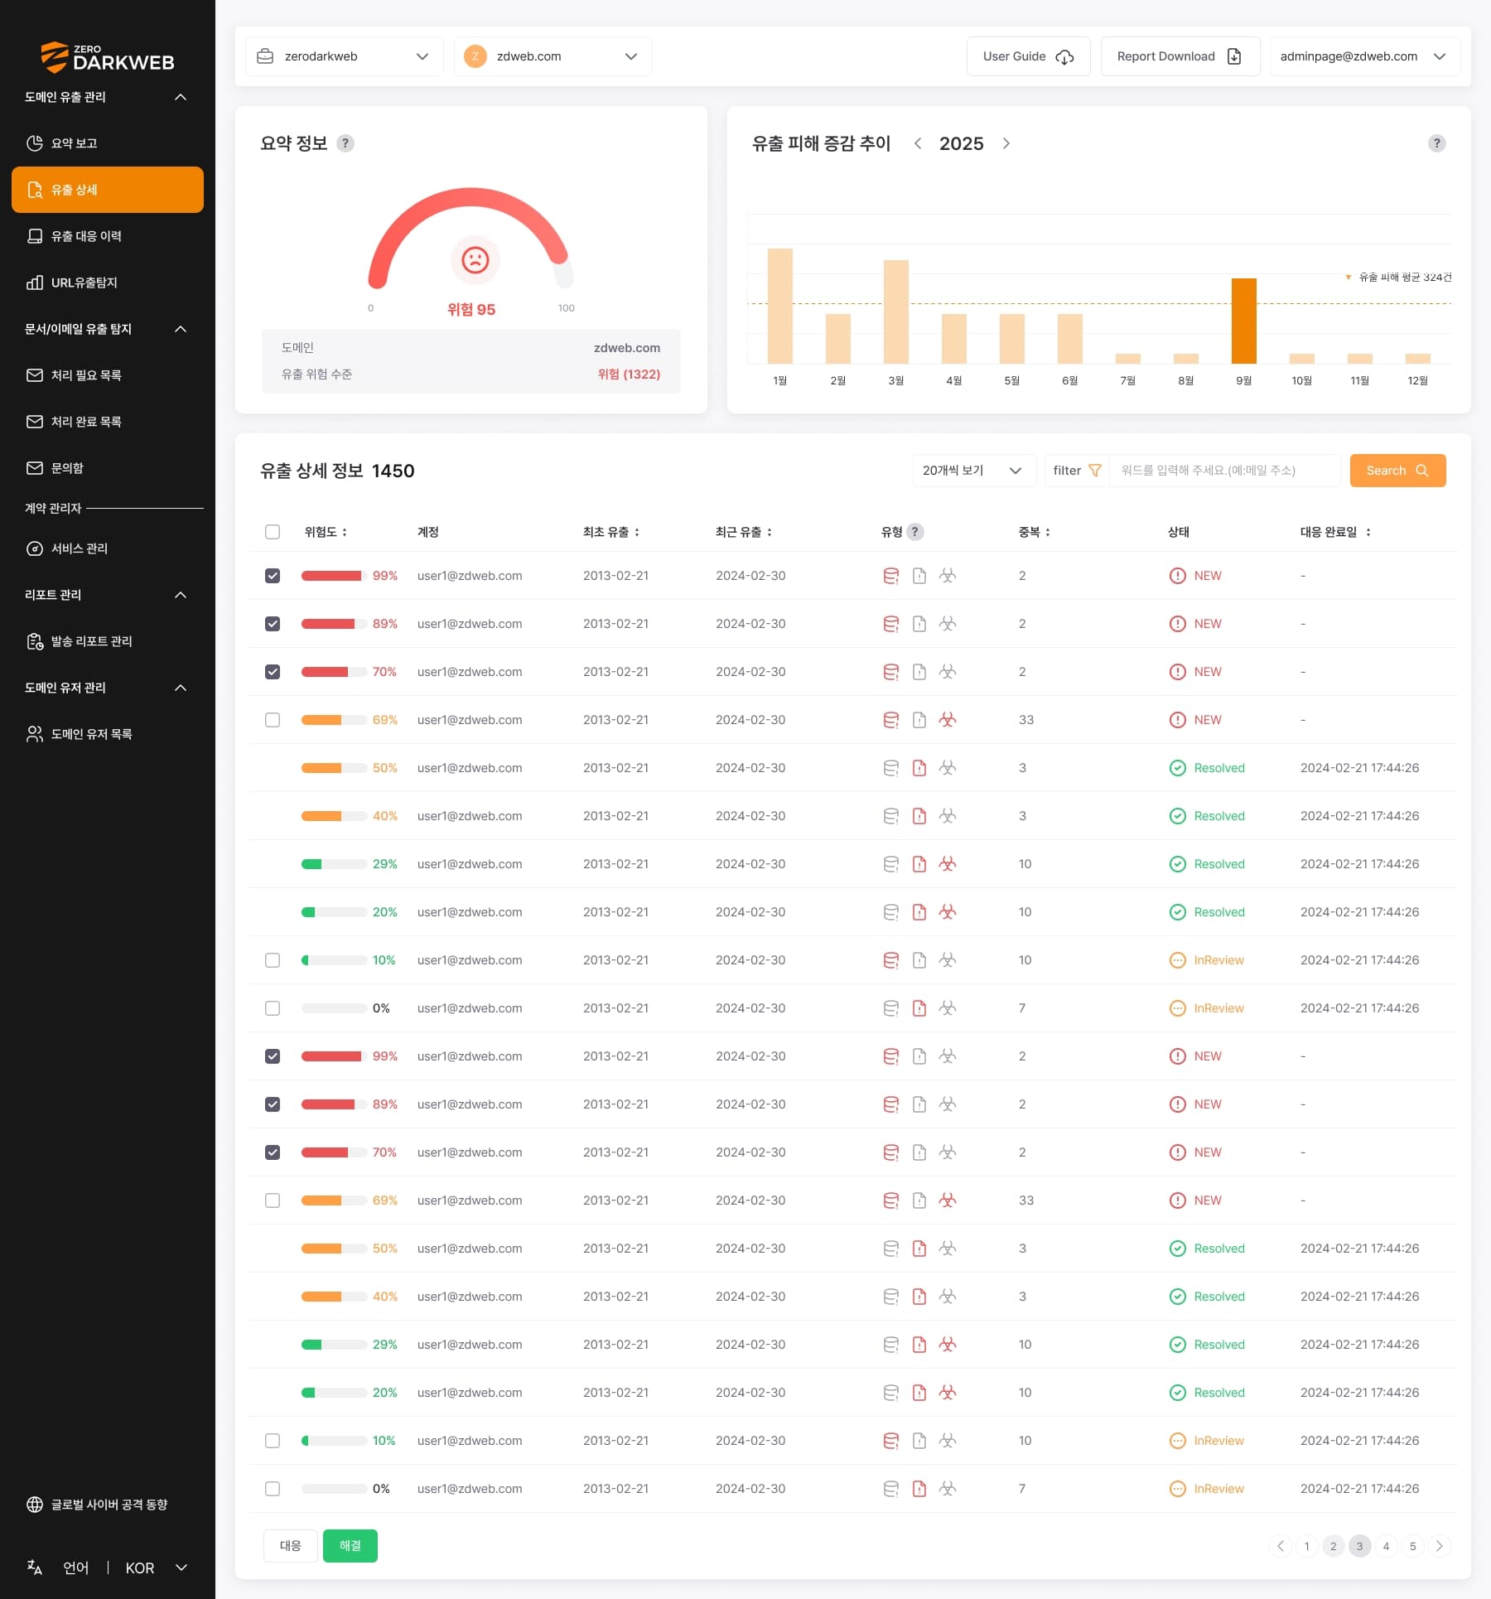The image size is (1491, 1599).
Task: Check the last 0% risk row checkbox
Action: coord(273,1489)
